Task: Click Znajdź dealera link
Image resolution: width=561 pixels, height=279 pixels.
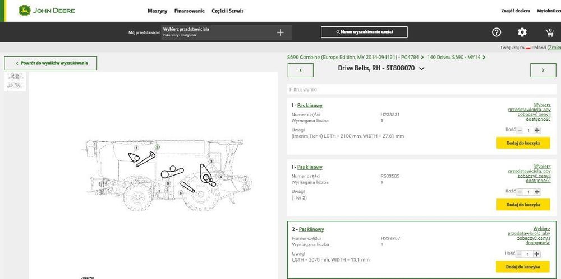Action: 516,11
